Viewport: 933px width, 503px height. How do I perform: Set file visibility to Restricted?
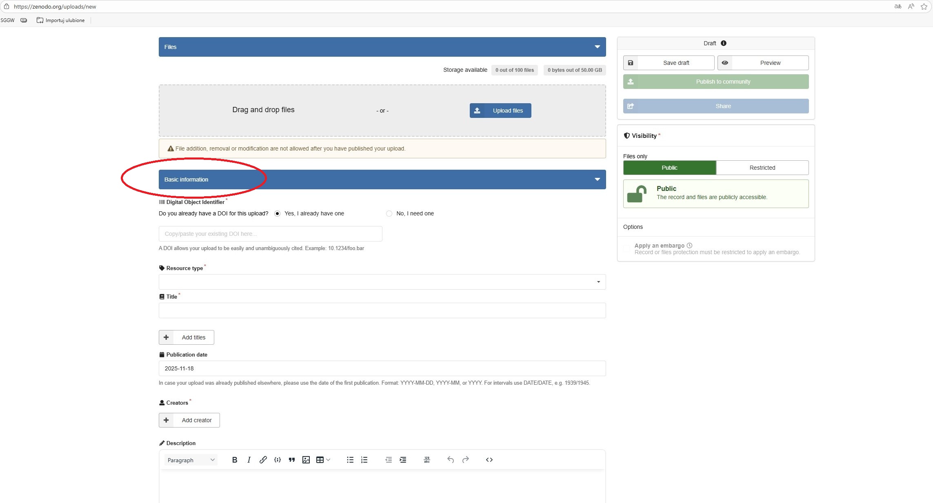762,168
